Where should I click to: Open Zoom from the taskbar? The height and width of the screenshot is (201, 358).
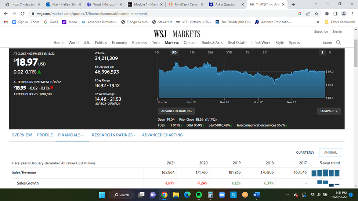click(222, 195)
